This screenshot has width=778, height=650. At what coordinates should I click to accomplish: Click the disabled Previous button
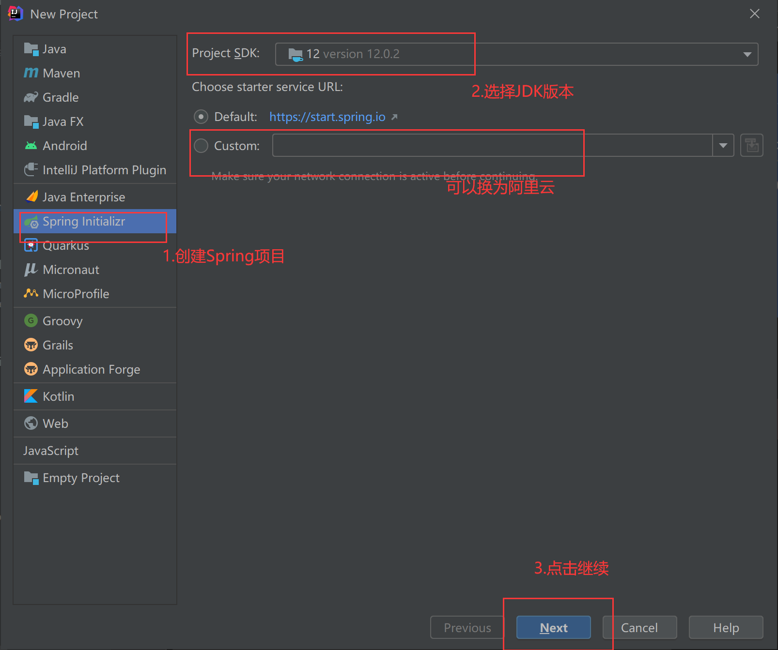click(x=467, y=627)
